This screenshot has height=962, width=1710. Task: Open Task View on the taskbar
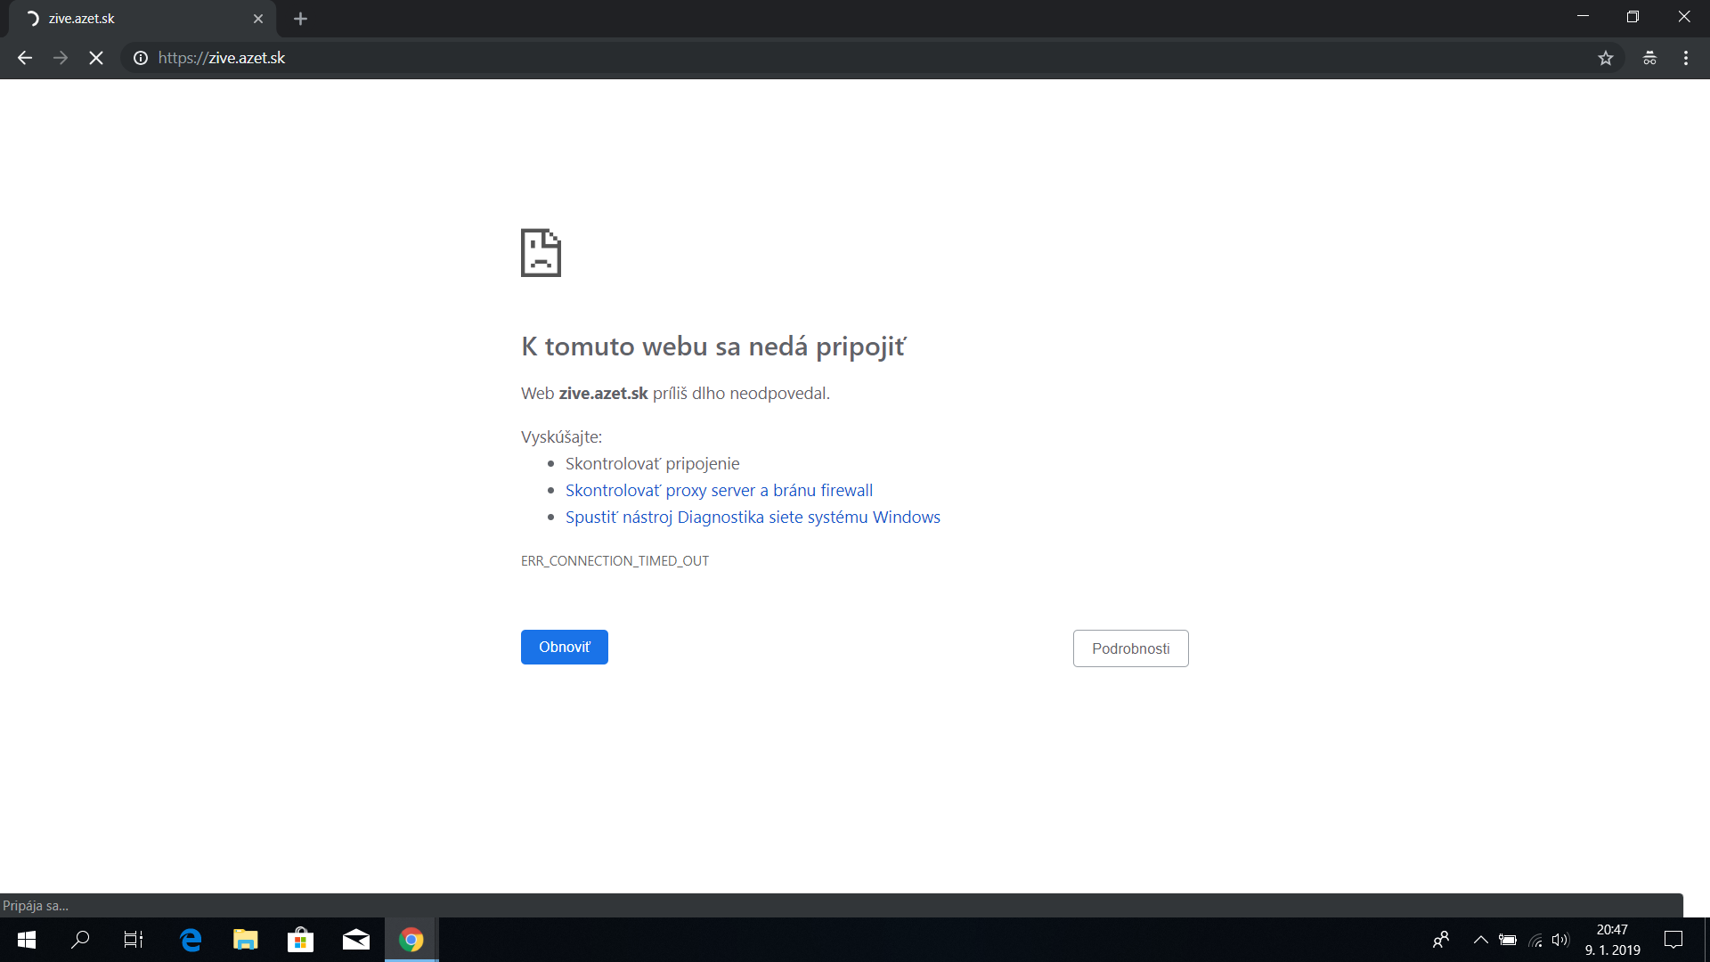[134, 940]
